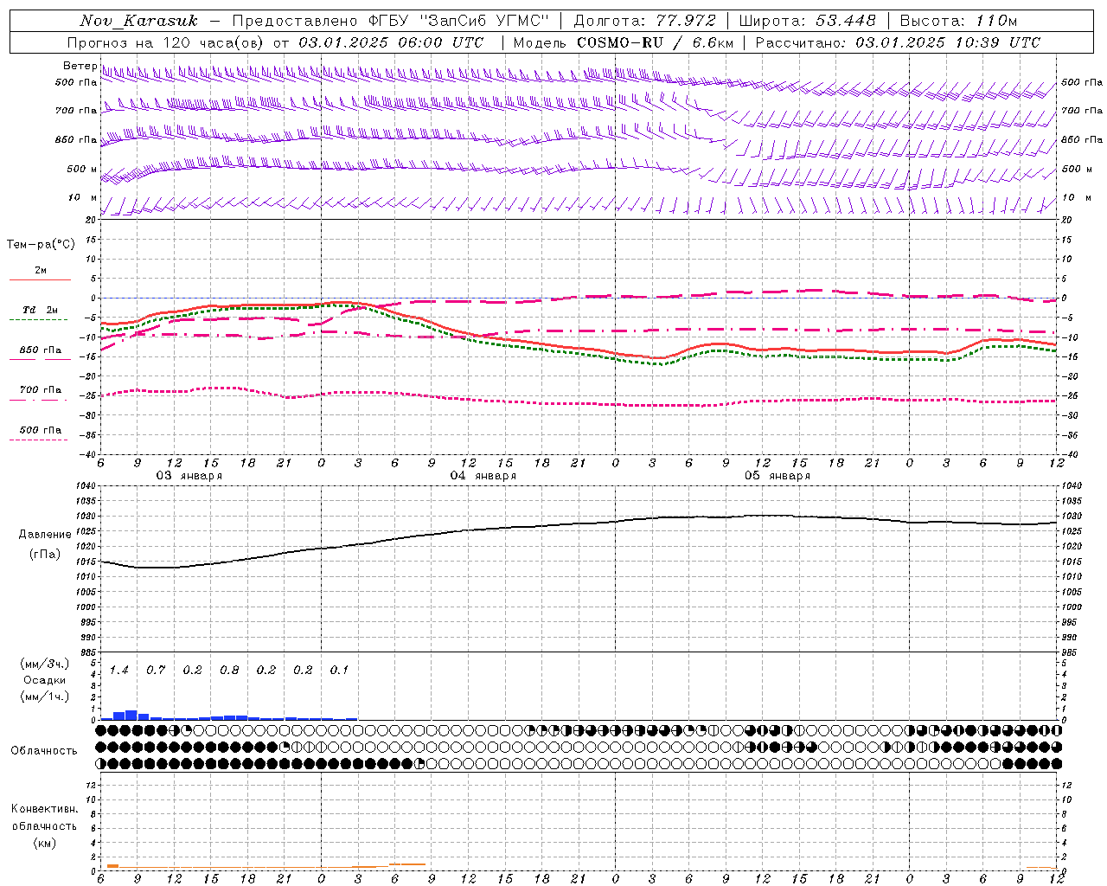
Task: Click the precipitation value "0.1"
Action: 339,671
